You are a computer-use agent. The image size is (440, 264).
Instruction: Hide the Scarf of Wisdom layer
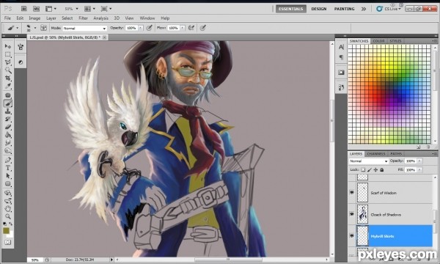tap(352, 192)
